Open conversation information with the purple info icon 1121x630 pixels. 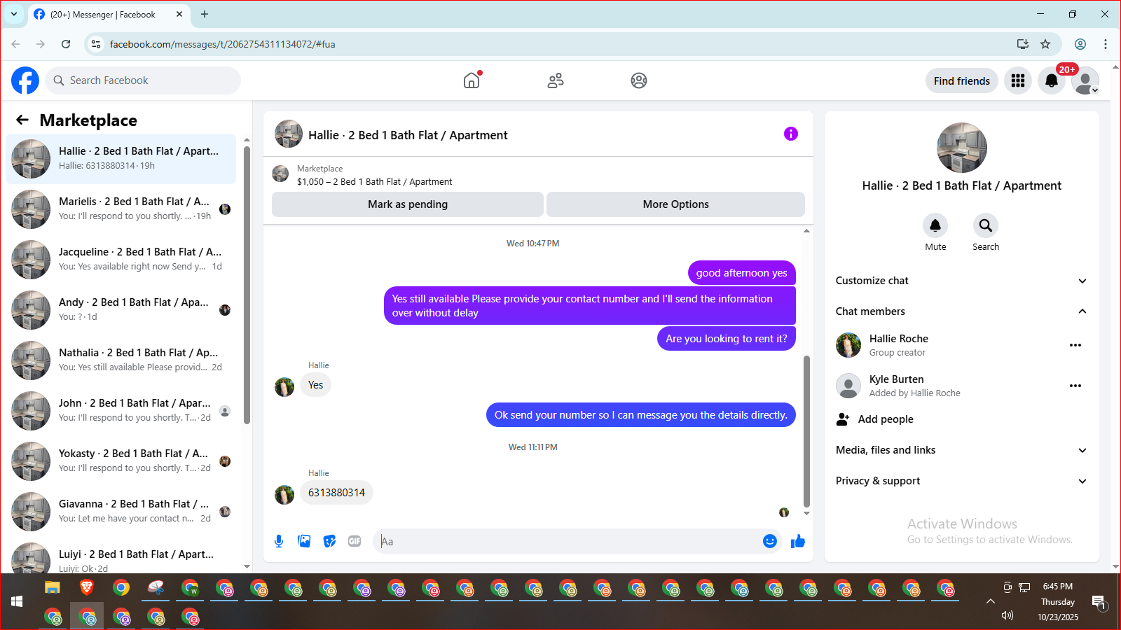[791, 134]
